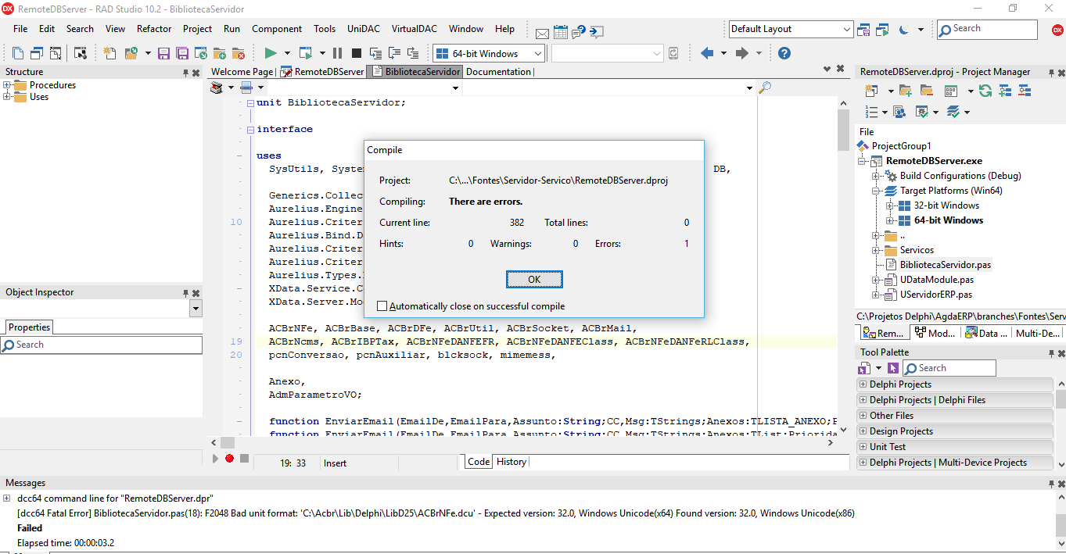Viewport: 1066px width, 554px height.
Task: Click the Save All icon
Action: 182,53
